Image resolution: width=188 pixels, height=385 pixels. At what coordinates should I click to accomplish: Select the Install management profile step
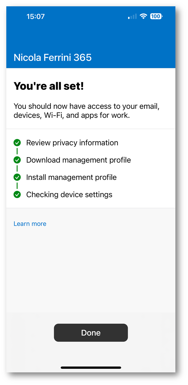pos(71,177)
